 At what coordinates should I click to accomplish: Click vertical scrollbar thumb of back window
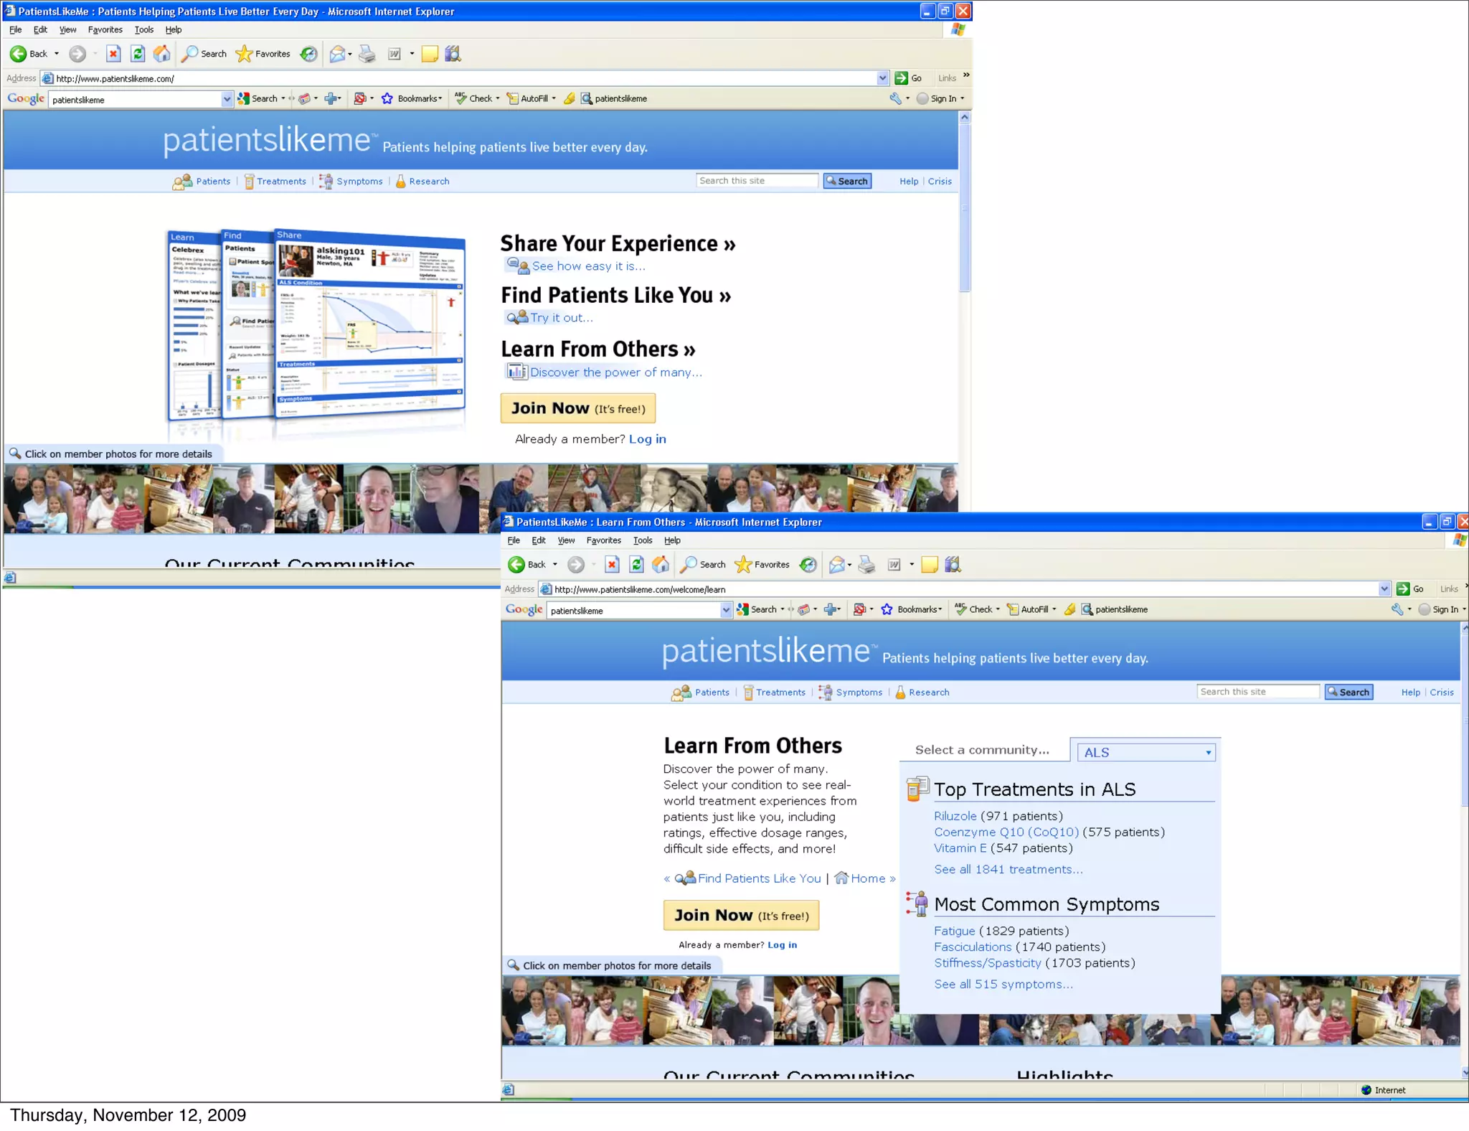[x=965, y=208]
